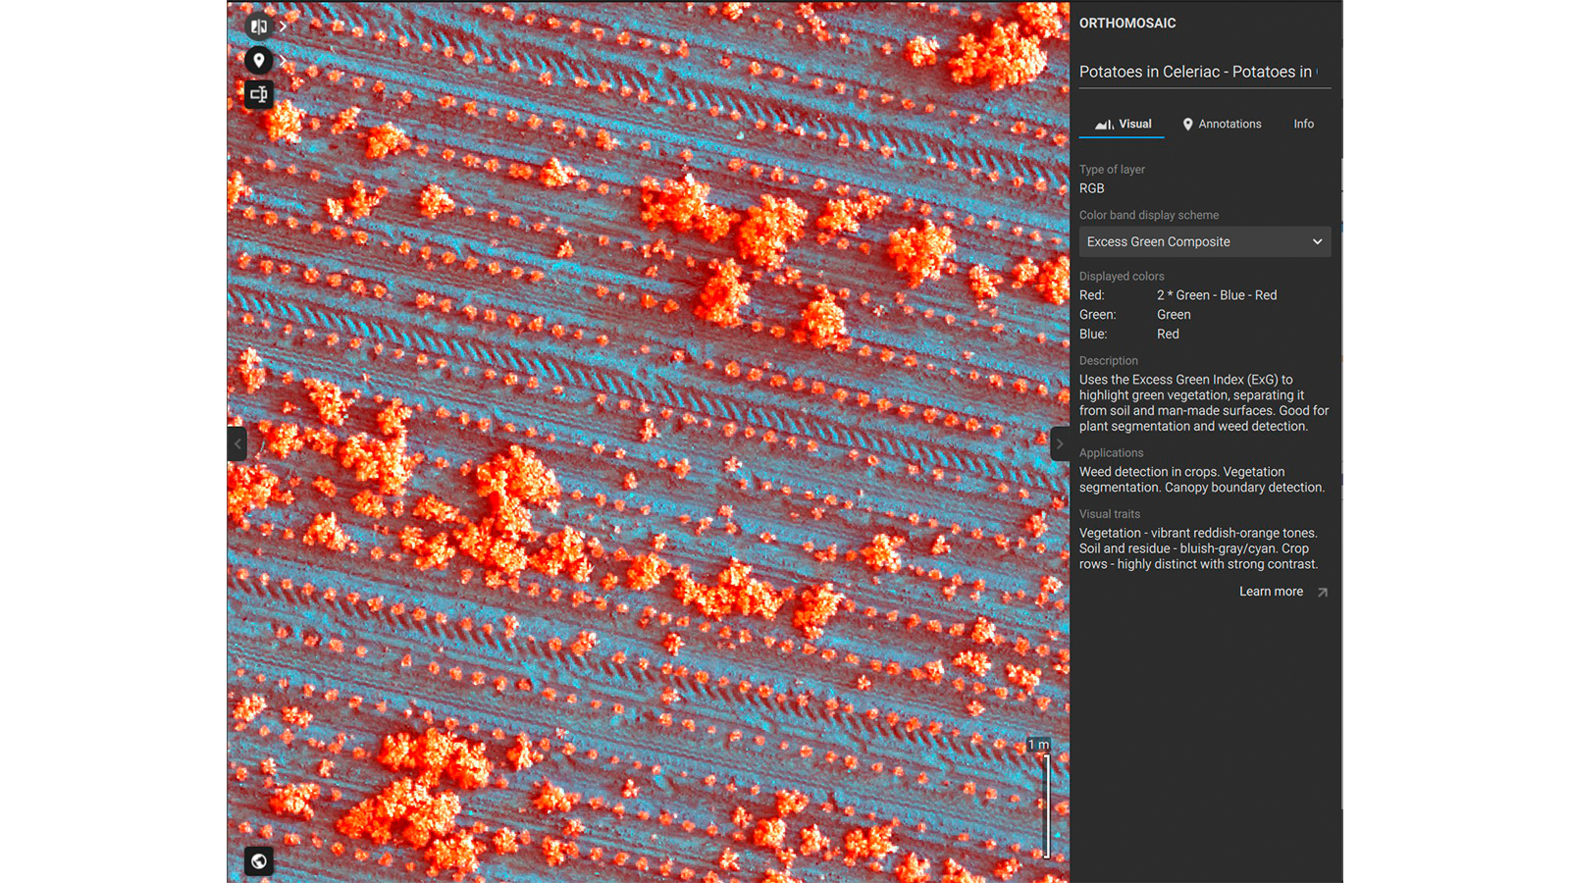Screen dimensions: 1570x883
Task: Click the Description heading
Action: [x=1109, y=361]
